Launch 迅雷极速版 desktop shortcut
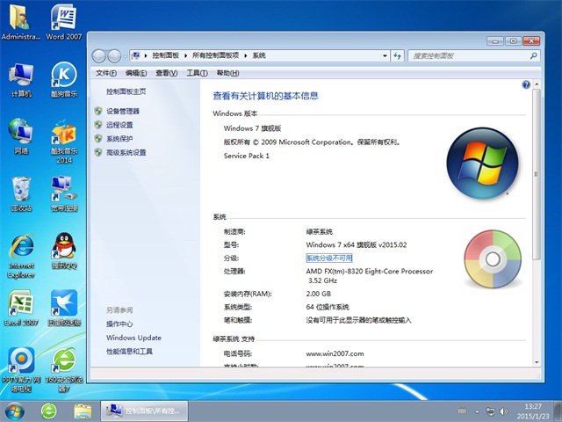The image size is (562, 422). pos(64,308)
